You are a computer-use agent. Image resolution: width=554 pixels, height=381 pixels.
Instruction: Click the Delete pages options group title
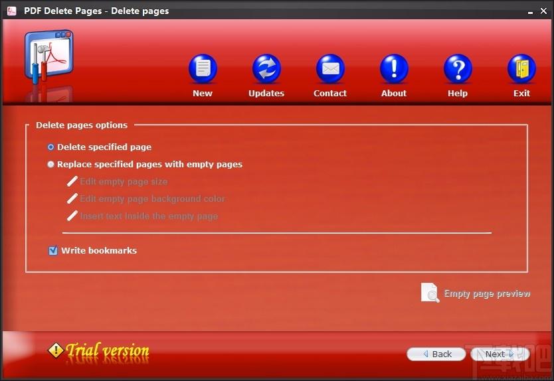pyautogui.click(x=82, y=125)
